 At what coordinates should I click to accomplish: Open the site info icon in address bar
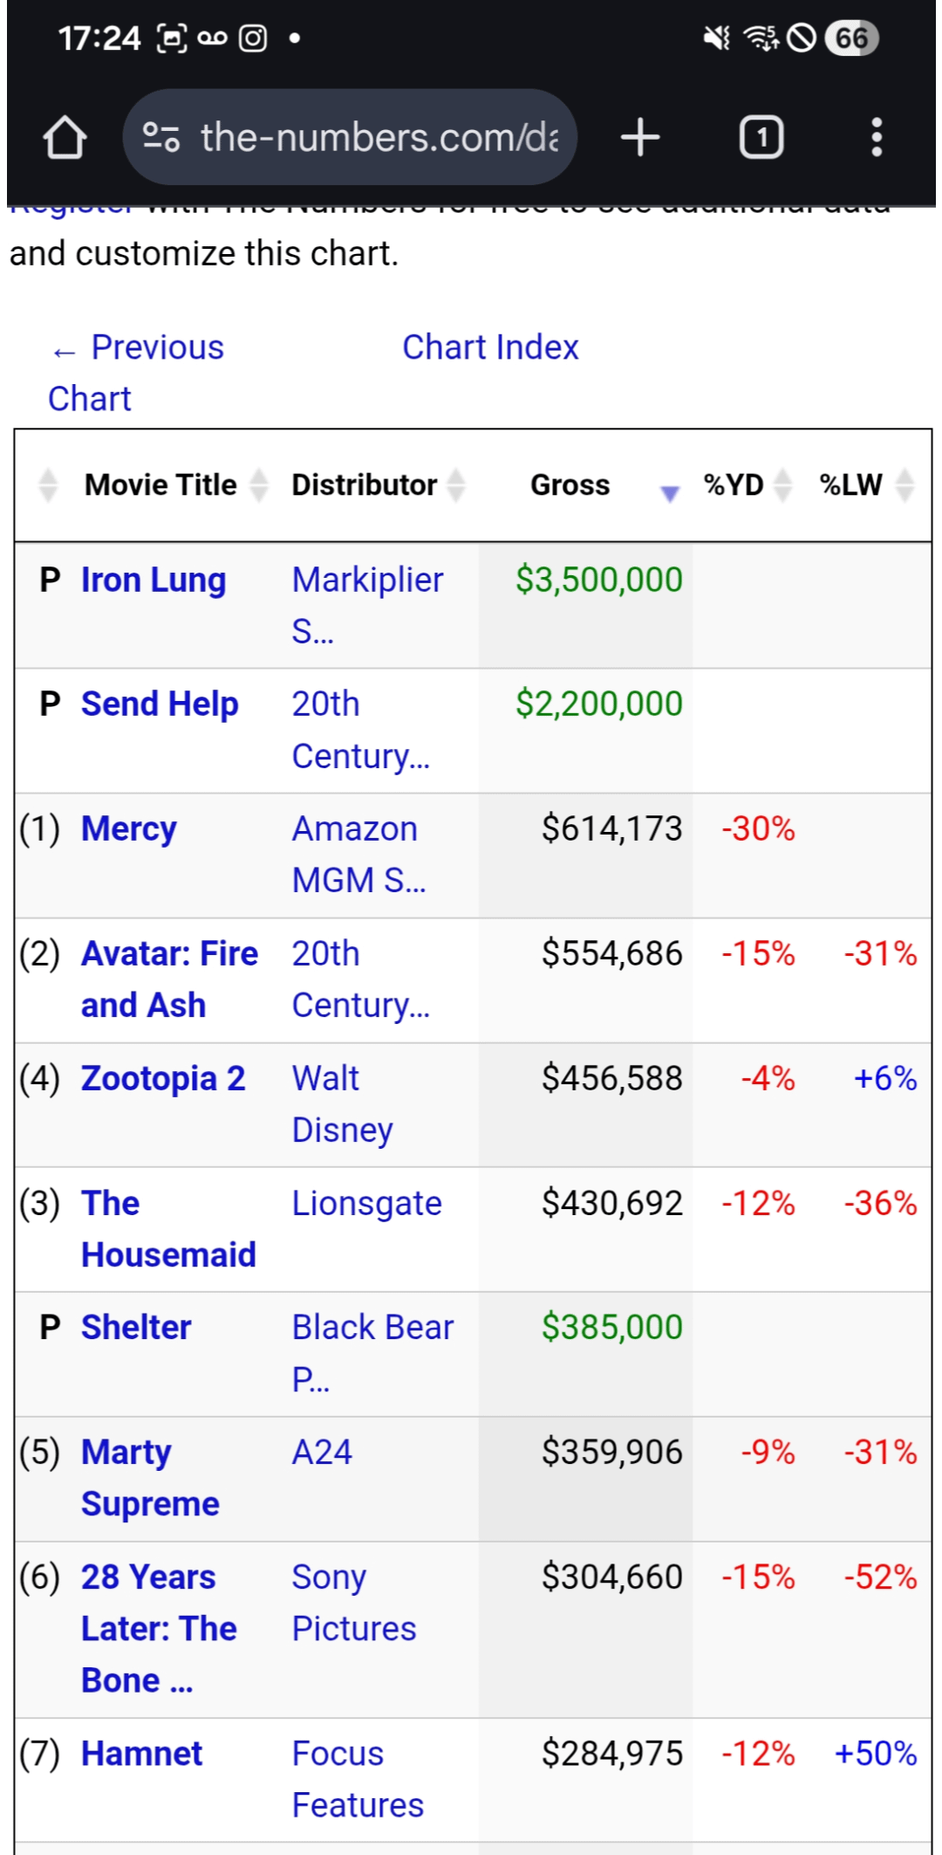click(x=161, y=138)
